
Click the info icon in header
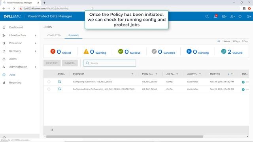click(x=240, y=17)
